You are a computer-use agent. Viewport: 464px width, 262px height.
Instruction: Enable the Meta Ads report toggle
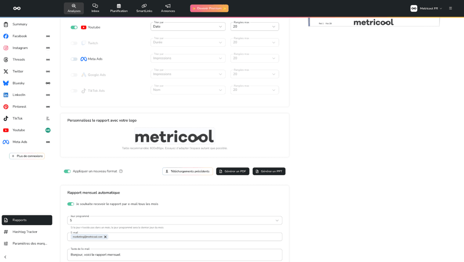[74, 59]
